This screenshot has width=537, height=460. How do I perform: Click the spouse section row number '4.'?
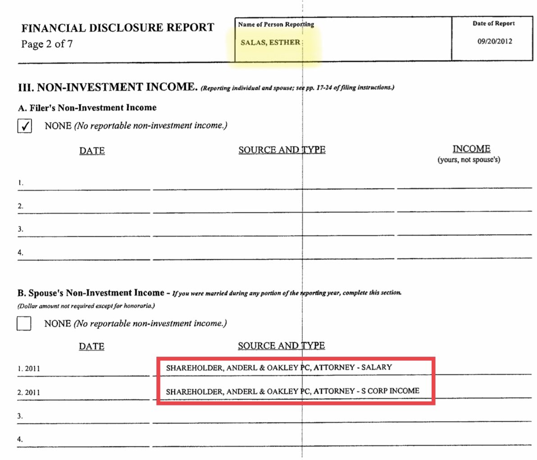20,439
